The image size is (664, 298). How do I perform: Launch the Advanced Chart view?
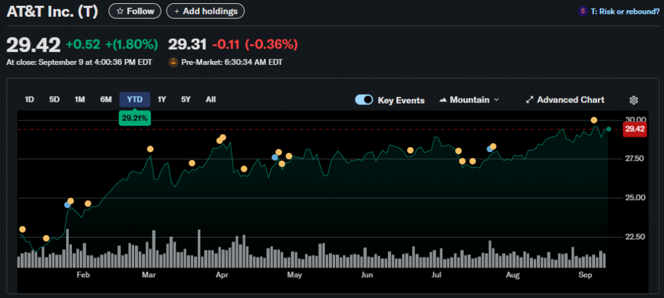(x=565, y=100)
